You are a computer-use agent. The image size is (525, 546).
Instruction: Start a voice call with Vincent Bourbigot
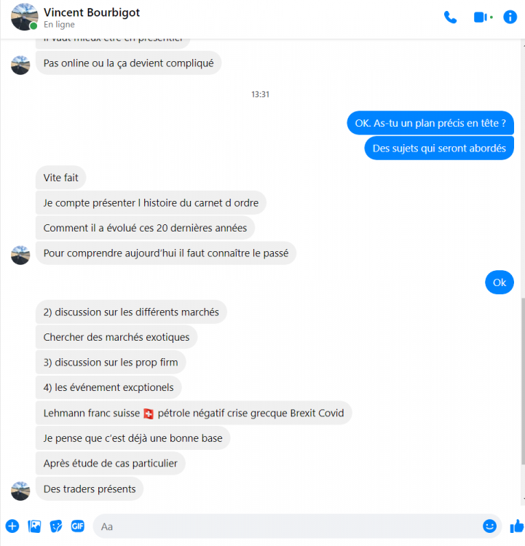[450, 17]
